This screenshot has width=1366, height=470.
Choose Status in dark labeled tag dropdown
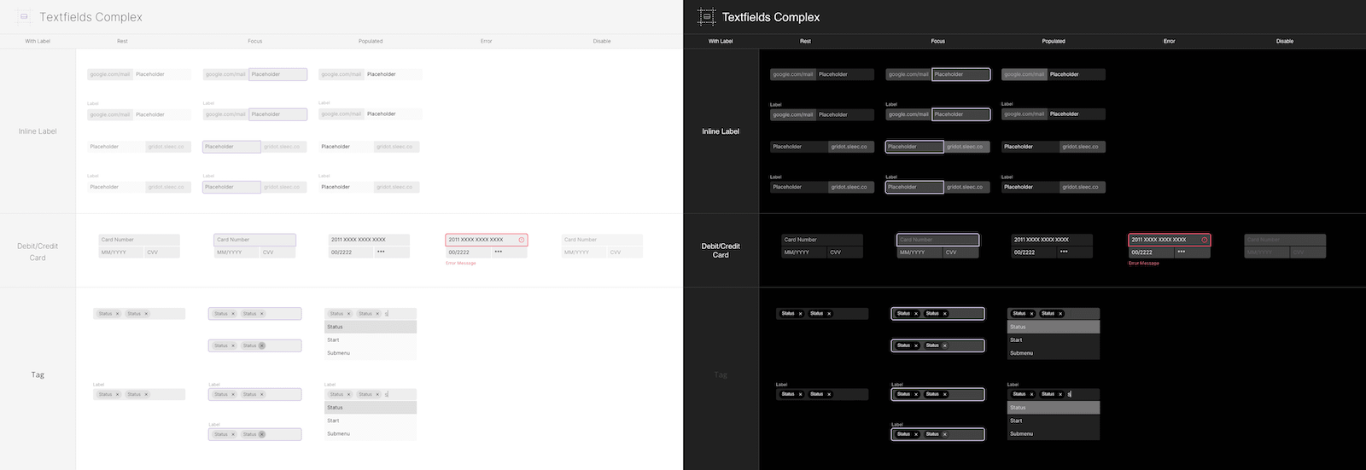tap(1054, 408)
